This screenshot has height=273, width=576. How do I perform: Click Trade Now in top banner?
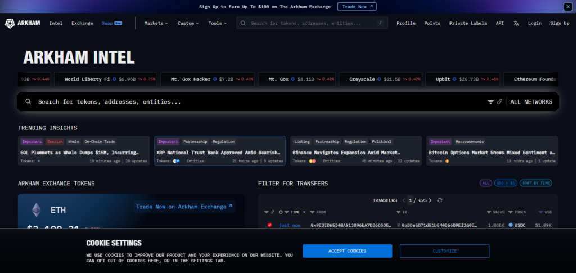point(357,7)
